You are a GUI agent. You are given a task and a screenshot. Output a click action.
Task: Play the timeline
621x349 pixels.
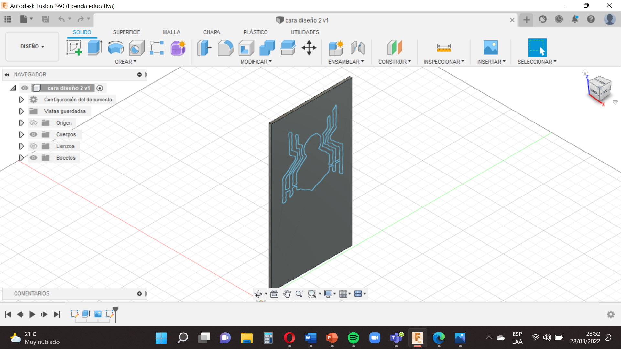(32, 314)
